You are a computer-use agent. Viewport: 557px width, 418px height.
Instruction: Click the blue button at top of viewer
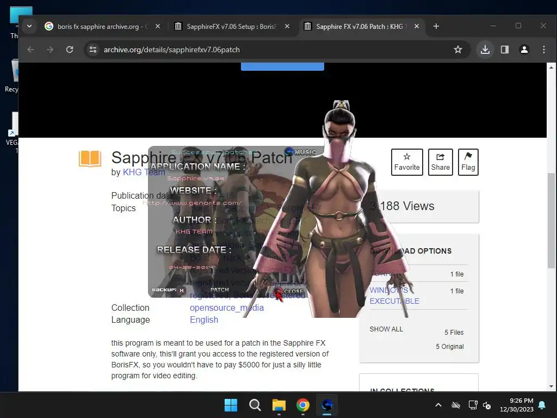coord(282,66)
